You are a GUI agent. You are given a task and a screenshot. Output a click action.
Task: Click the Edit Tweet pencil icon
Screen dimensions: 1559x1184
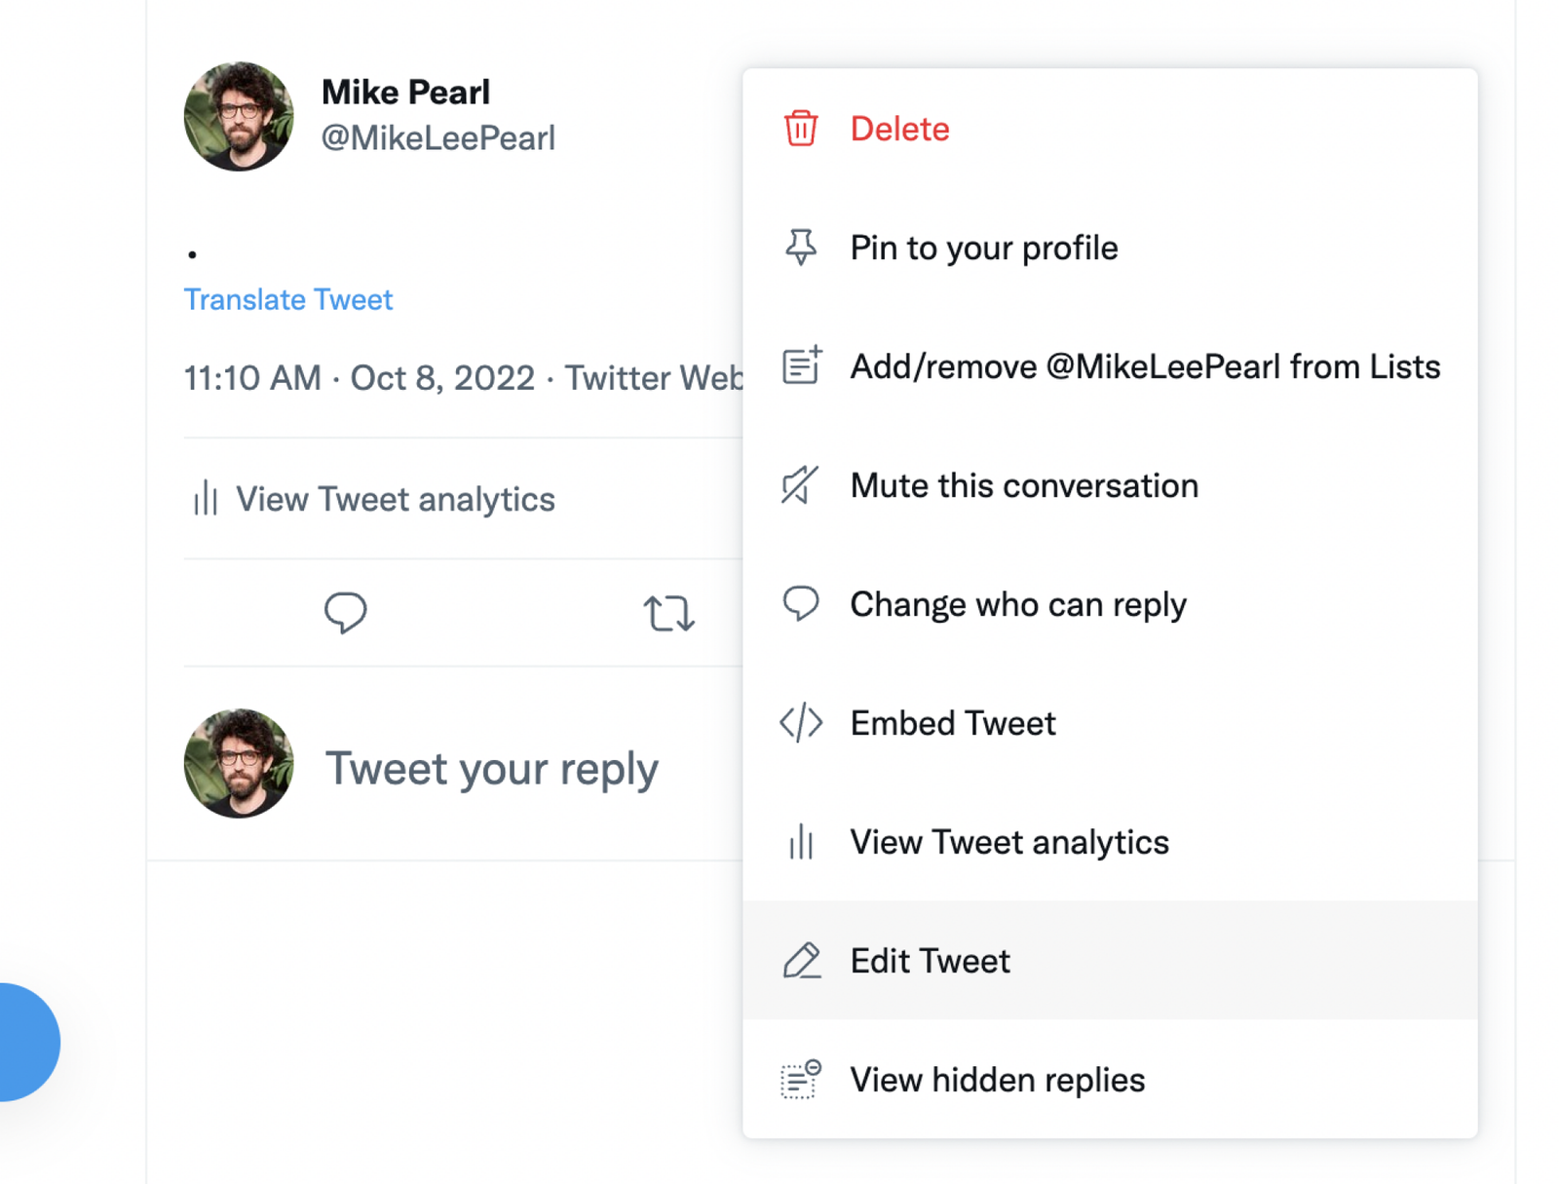tap(799, 960)
